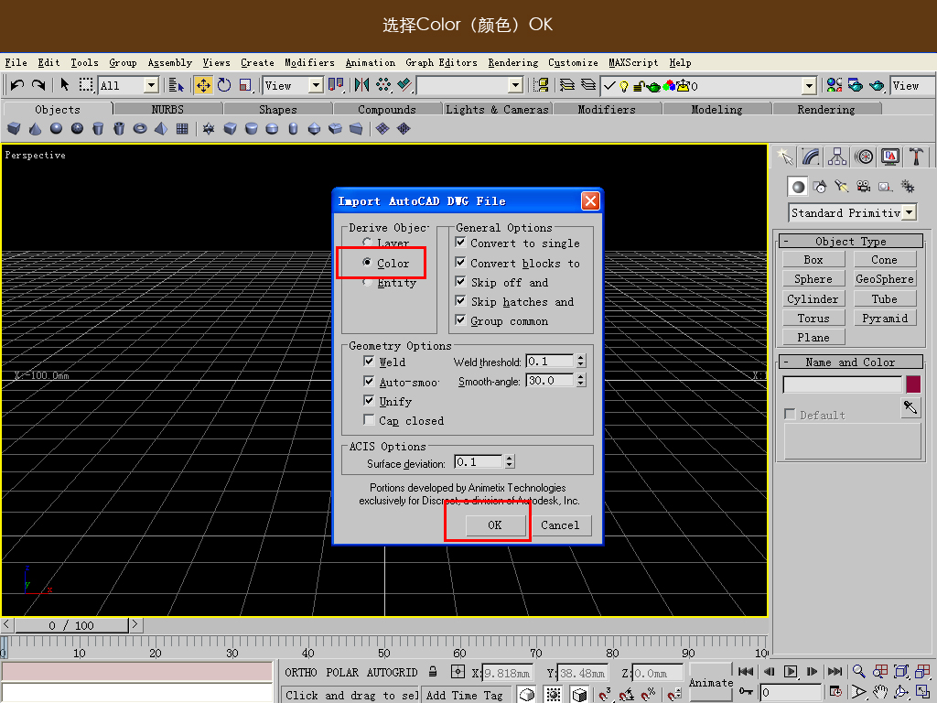The height and width of the screenshot is (703, 937).
Task: Choose the Select and Move tool
Action: (203, 85)
